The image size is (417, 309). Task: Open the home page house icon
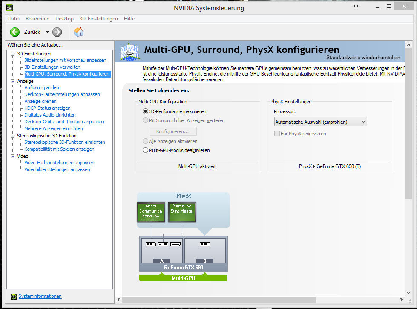tap(79, 32)
